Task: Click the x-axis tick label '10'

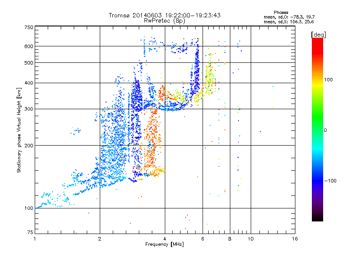Action: click(251, 239)
